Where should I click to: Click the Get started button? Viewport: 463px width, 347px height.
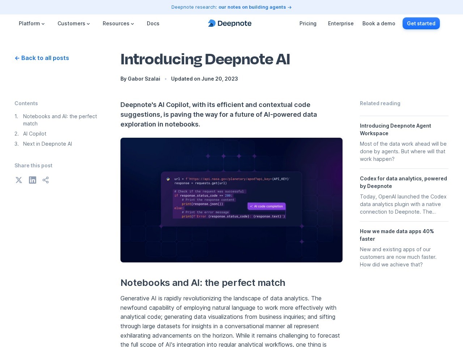[421, 23]
